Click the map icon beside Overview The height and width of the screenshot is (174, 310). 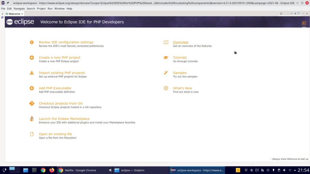pyautogui.click(x=166, y=42)
